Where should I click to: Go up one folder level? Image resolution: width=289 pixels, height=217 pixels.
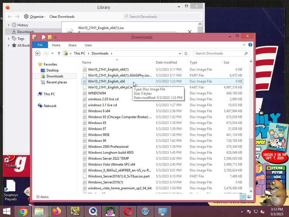[59, 53]
